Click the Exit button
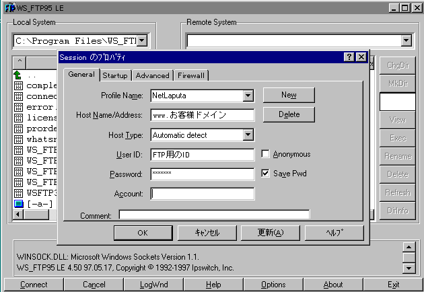The image size is (424, 292). click(393, 285)
